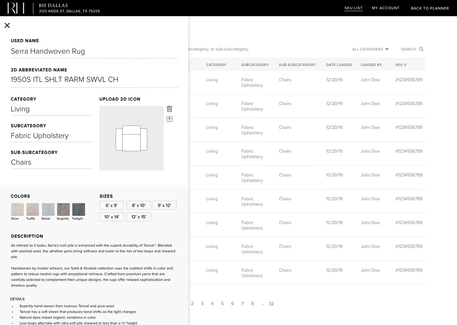Go to page 2

tap(192, 304)
